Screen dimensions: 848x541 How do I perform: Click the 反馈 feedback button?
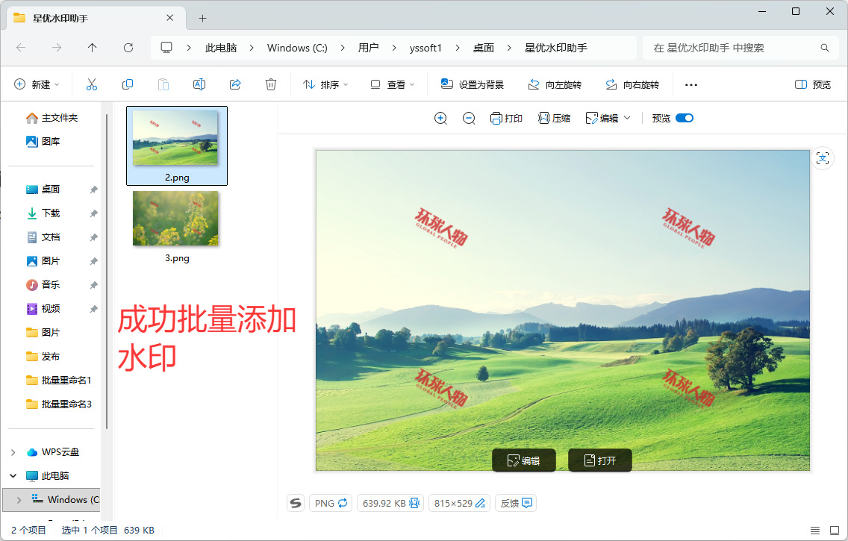[516, 503]
